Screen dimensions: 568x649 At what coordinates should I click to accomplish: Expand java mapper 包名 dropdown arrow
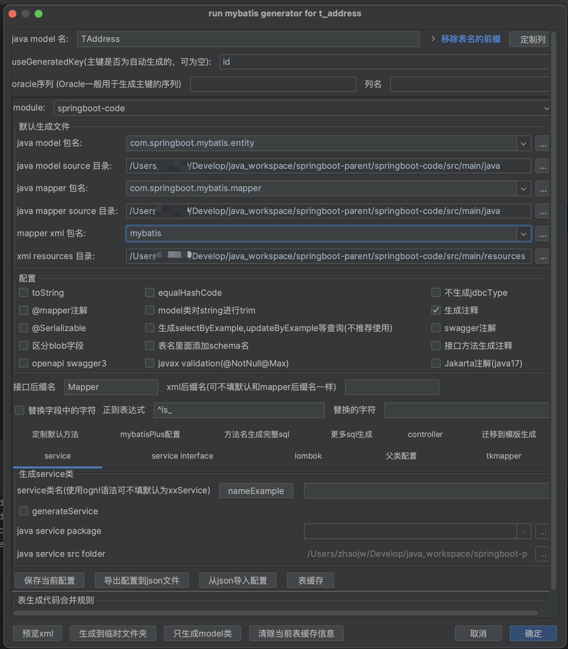click(x=524, y=189)
